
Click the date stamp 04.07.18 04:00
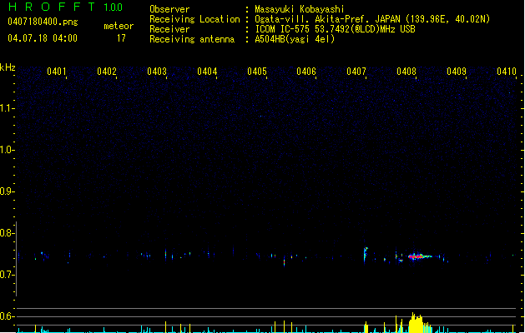click(x=43, y=38)
